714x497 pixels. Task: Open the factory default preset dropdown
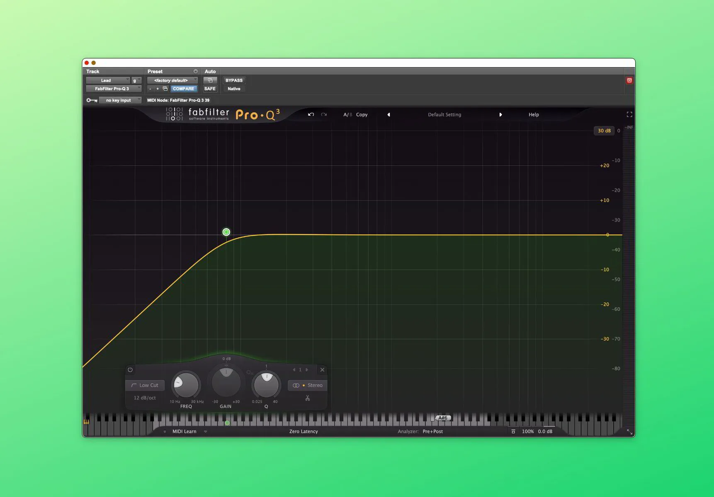click(x=172, y=80)
